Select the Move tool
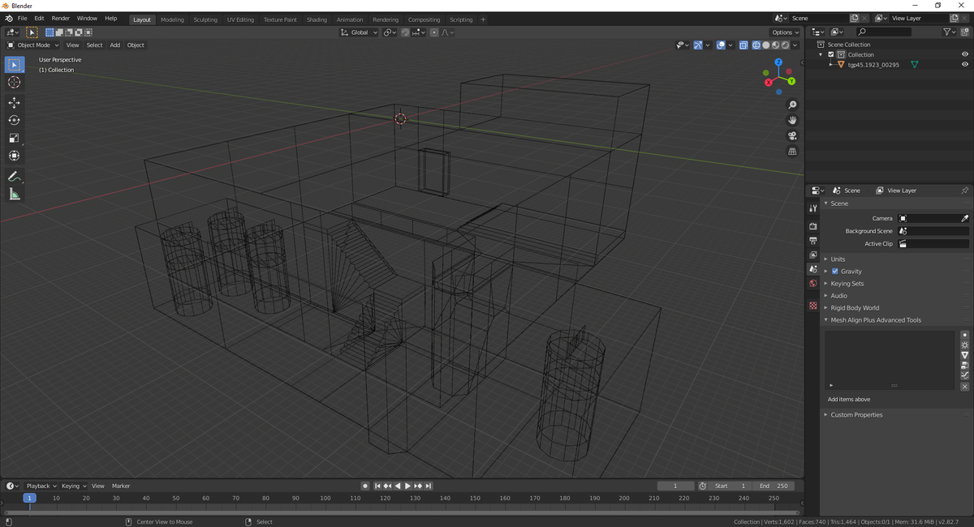 pyautogui.click(x=14, y=102)
